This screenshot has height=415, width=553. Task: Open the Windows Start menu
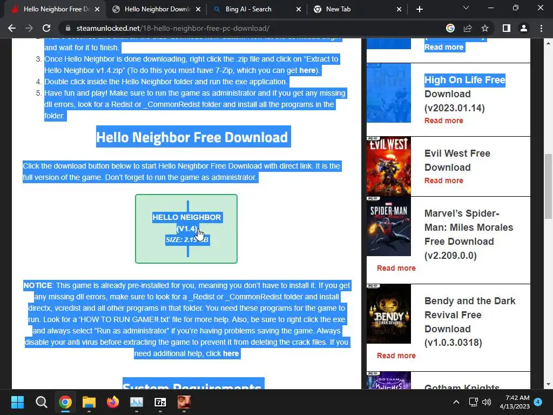click(x=17, y=402)
